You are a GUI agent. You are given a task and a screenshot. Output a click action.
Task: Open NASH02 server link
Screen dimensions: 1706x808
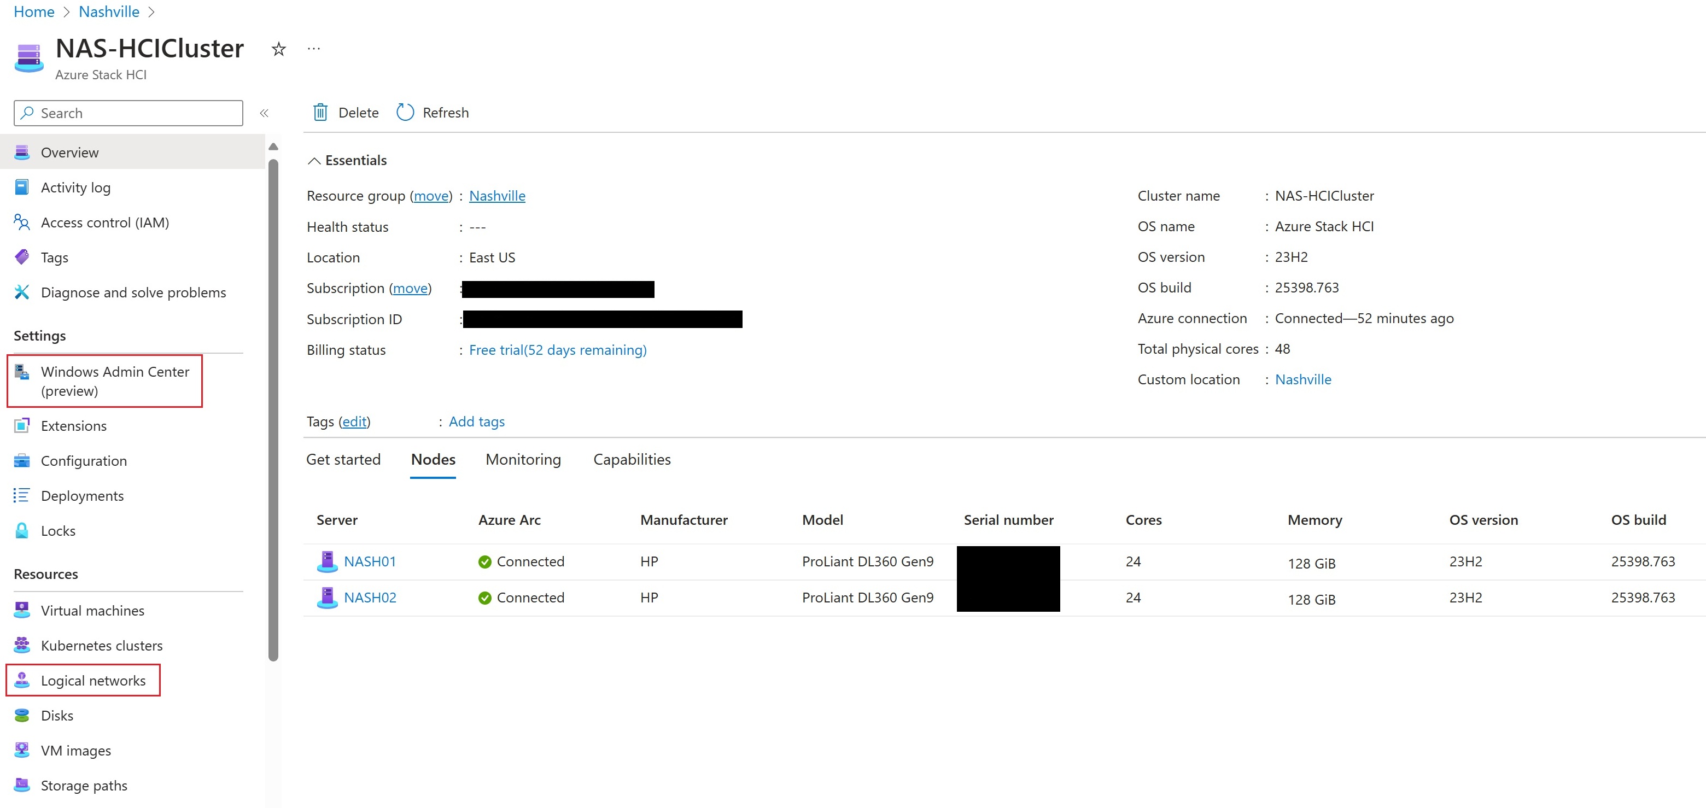tap(370, 598)
